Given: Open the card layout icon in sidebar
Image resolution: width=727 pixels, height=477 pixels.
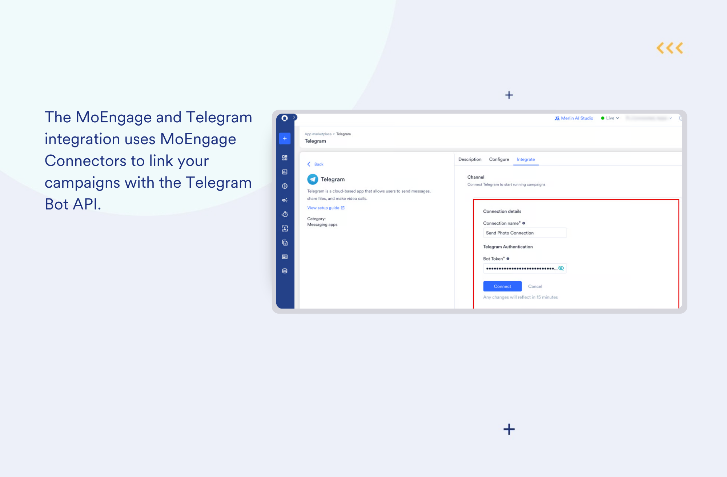Looking at the screenshot, I should tap(285, 257).
